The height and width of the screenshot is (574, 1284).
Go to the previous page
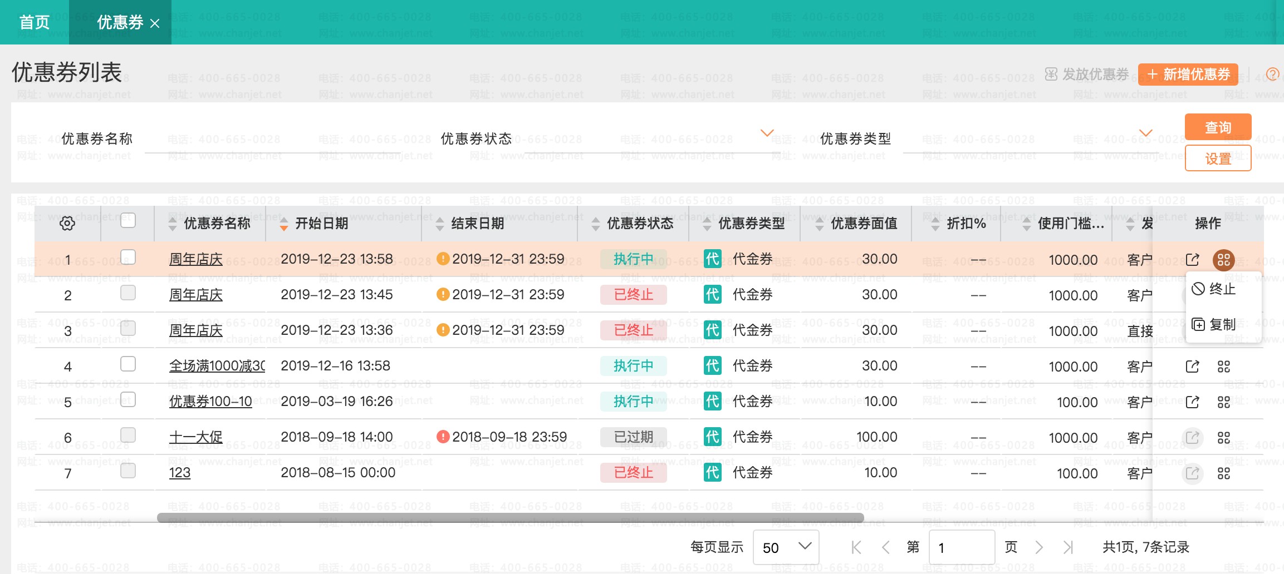pyautogui.click(x=885, y=547)
